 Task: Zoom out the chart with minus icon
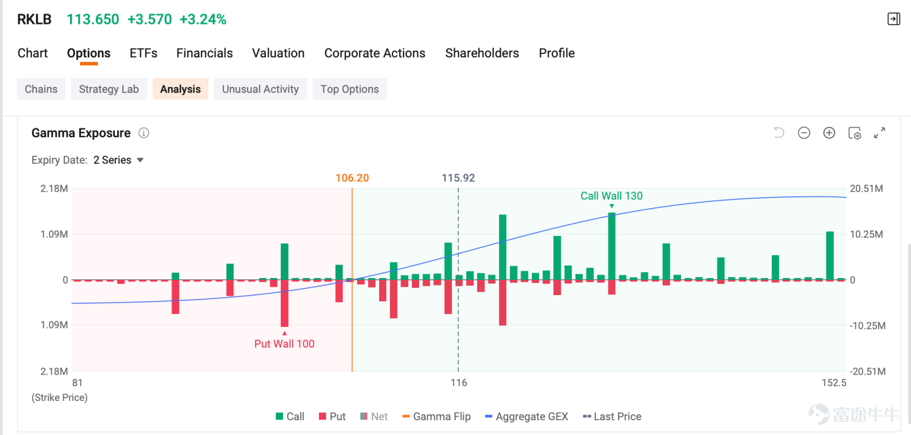click(x=804, y=133)
